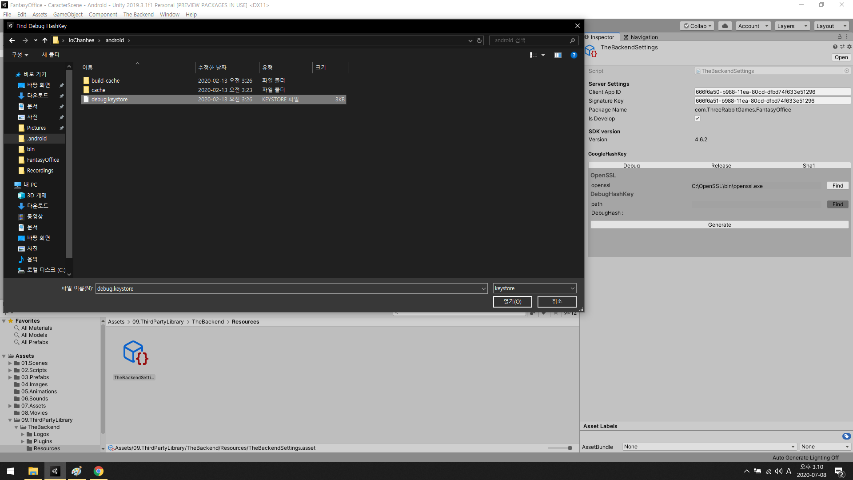
Task: Open Chrome from the taskbar
Action: [99, 471]
